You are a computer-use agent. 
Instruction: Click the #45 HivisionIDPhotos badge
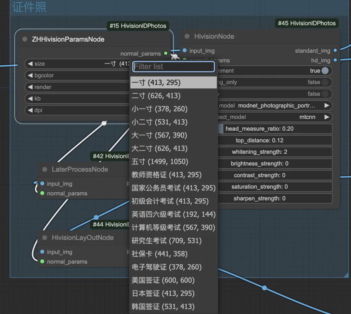(307, 23)
